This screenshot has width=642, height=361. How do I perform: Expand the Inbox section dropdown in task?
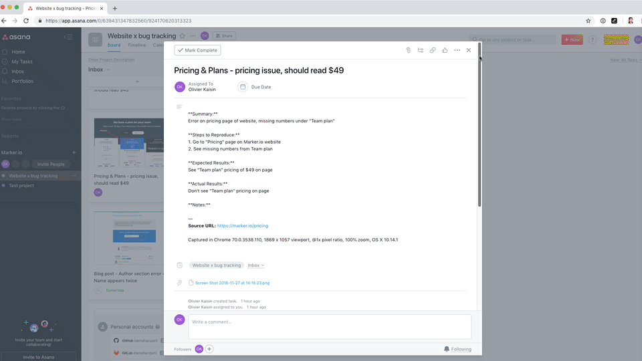(x=256, y=265)
